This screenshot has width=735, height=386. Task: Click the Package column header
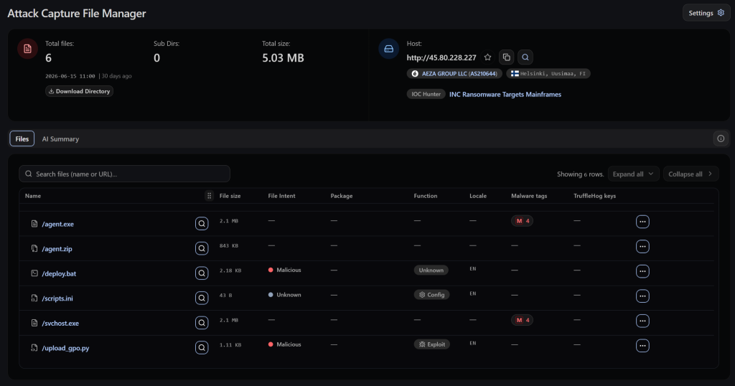coord(341,196)
